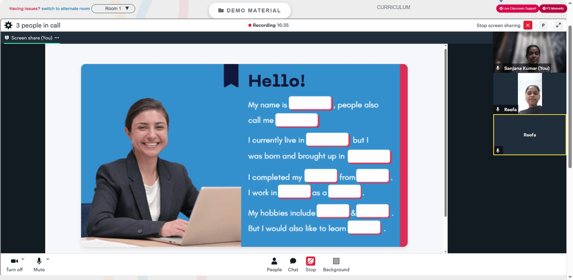The image size is (573, 280).
Task: Click blank after 'I work in'
Action: (295, 191)
